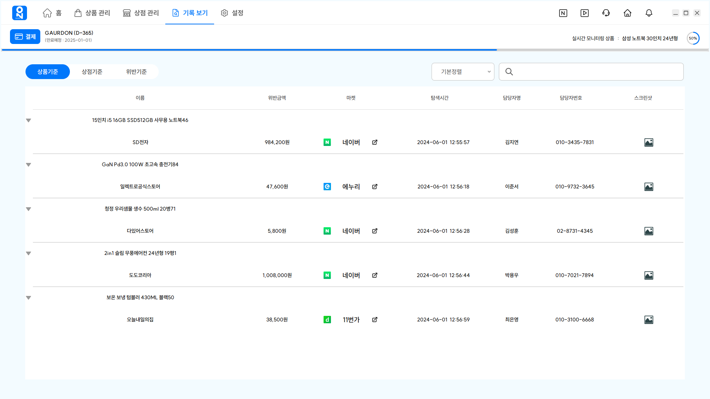Click Naver market icon for 다있어스토어
This screenshot has height=399, width=710.
(x=327, y=231)
